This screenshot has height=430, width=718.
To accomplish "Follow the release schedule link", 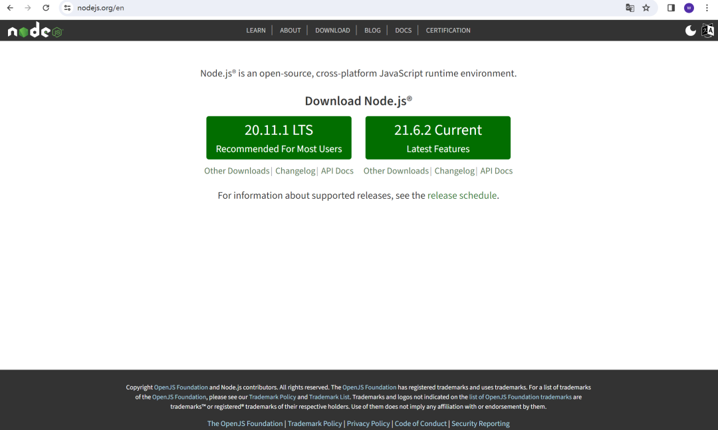I will coord(461,195).
